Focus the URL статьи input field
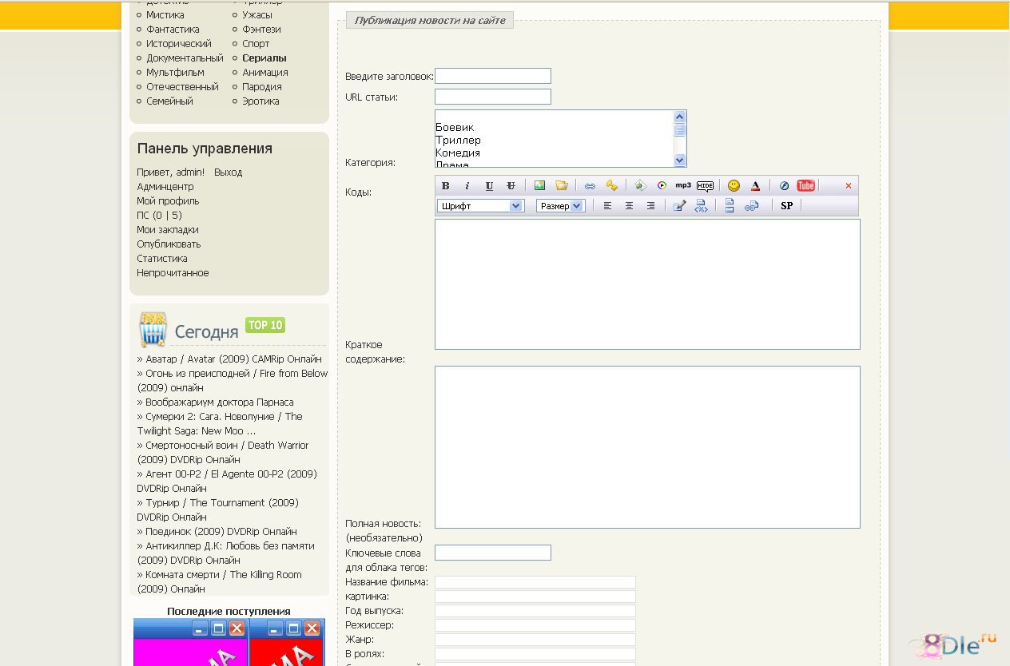1010x666 pixels. click(493, 97)
